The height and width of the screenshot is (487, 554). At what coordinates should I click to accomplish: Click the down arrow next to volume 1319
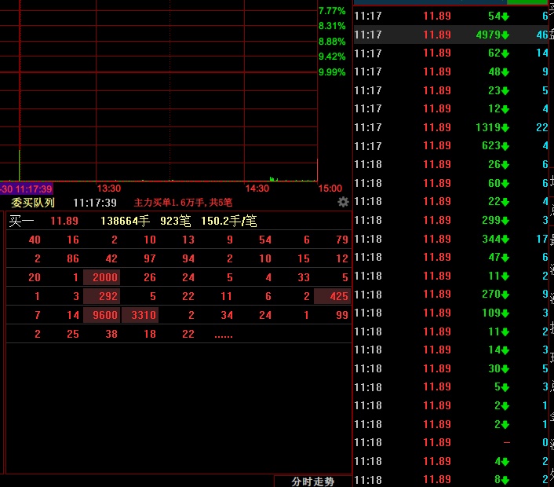[505, 128]
